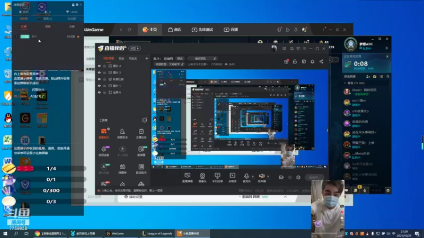Open the notification bell in stream toolbar
Viewport: 424px width, 238px height.
312,61
